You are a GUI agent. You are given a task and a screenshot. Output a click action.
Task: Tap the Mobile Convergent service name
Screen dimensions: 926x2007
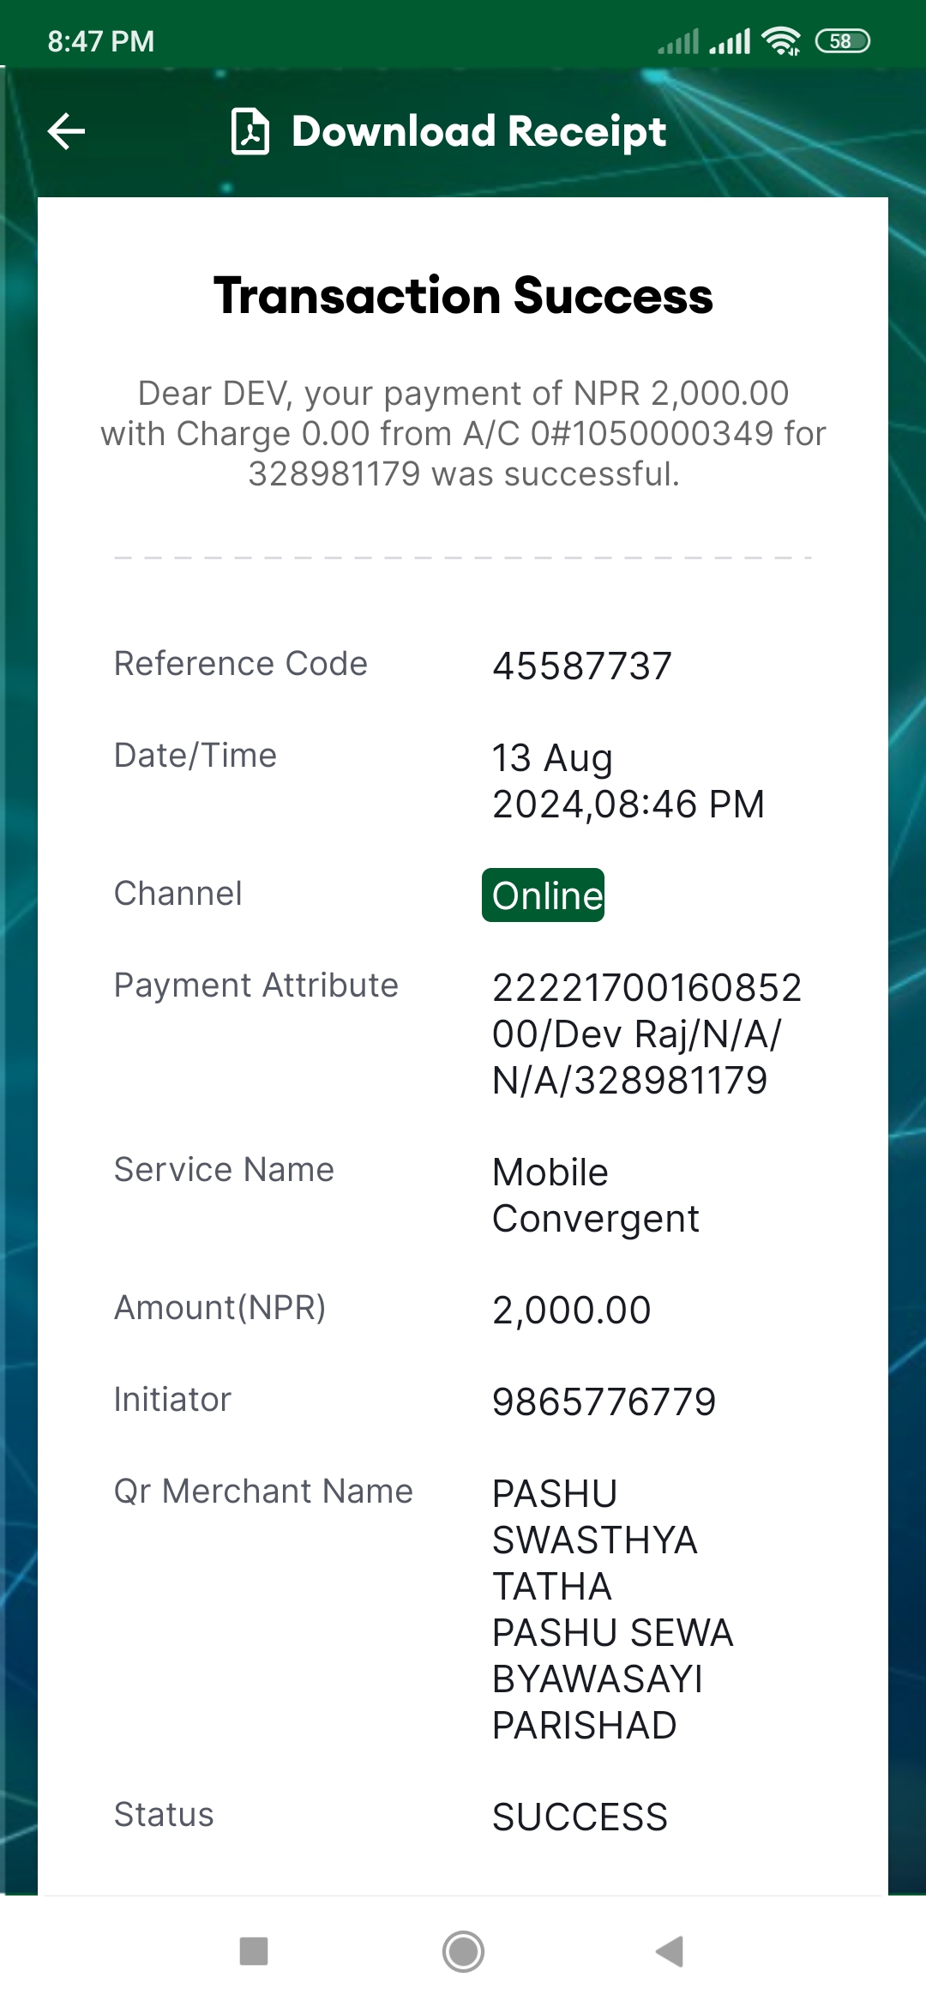pyautogui.click(x=596, y=1196)
